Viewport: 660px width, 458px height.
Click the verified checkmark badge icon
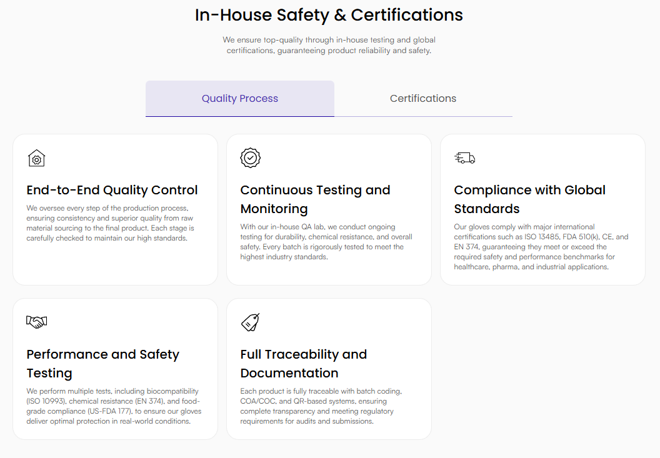click(x=251, y=158)
